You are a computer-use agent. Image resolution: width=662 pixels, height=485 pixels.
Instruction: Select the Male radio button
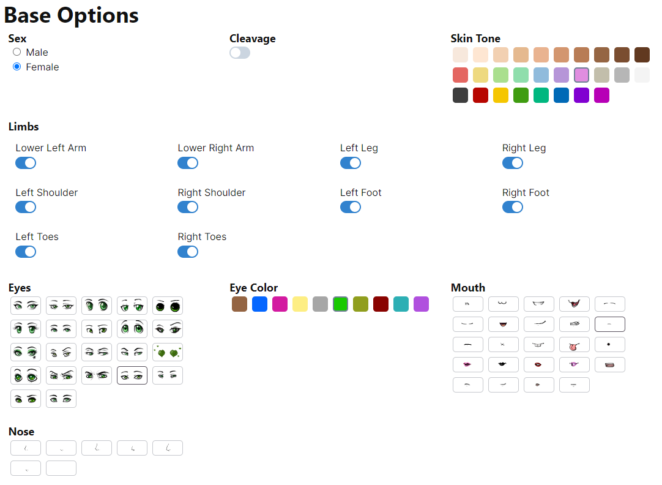tap(17, 52)
